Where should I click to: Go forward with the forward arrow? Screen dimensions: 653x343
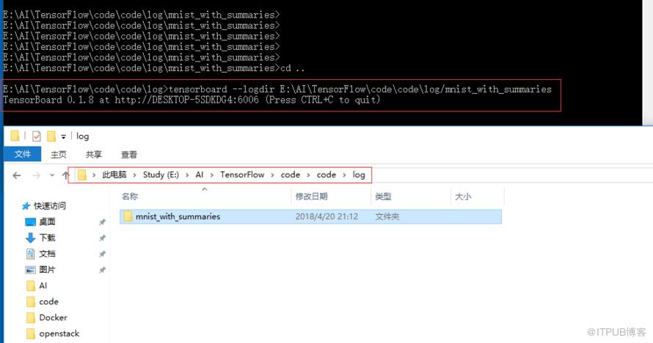click(x=36, y=175)
